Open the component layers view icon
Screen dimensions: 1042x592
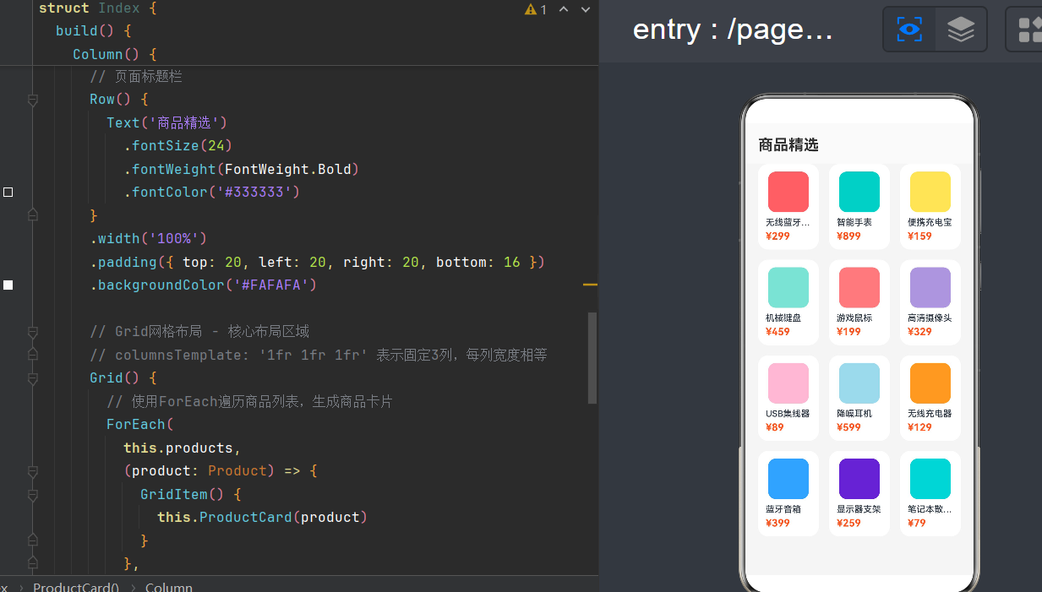click(961, 30)
